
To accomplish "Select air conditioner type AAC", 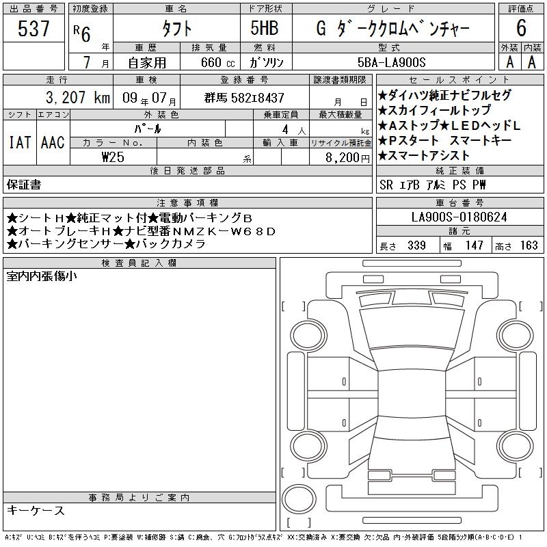I will pos(53,142).
